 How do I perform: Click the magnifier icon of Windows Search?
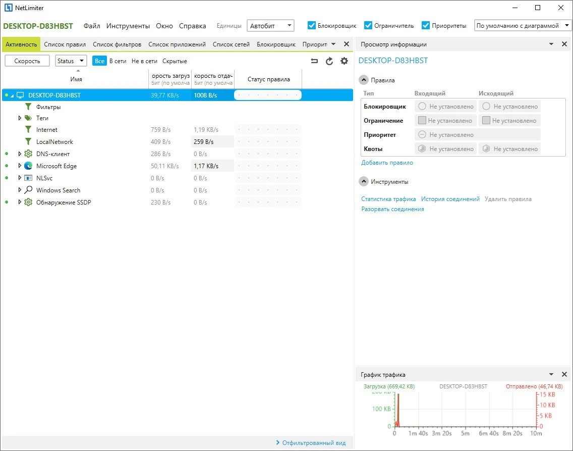tap(28, 190)
